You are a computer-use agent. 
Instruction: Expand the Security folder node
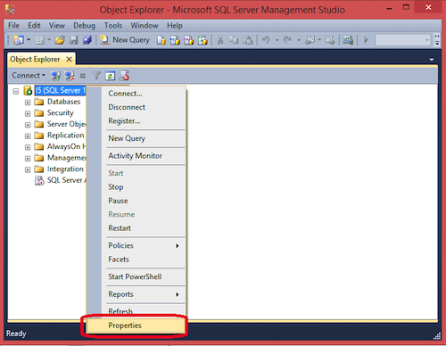[x=28, y=113]
